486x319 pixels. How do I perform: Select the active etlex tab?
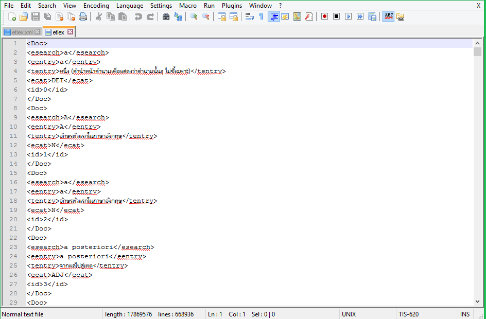[x=58, y=32]
